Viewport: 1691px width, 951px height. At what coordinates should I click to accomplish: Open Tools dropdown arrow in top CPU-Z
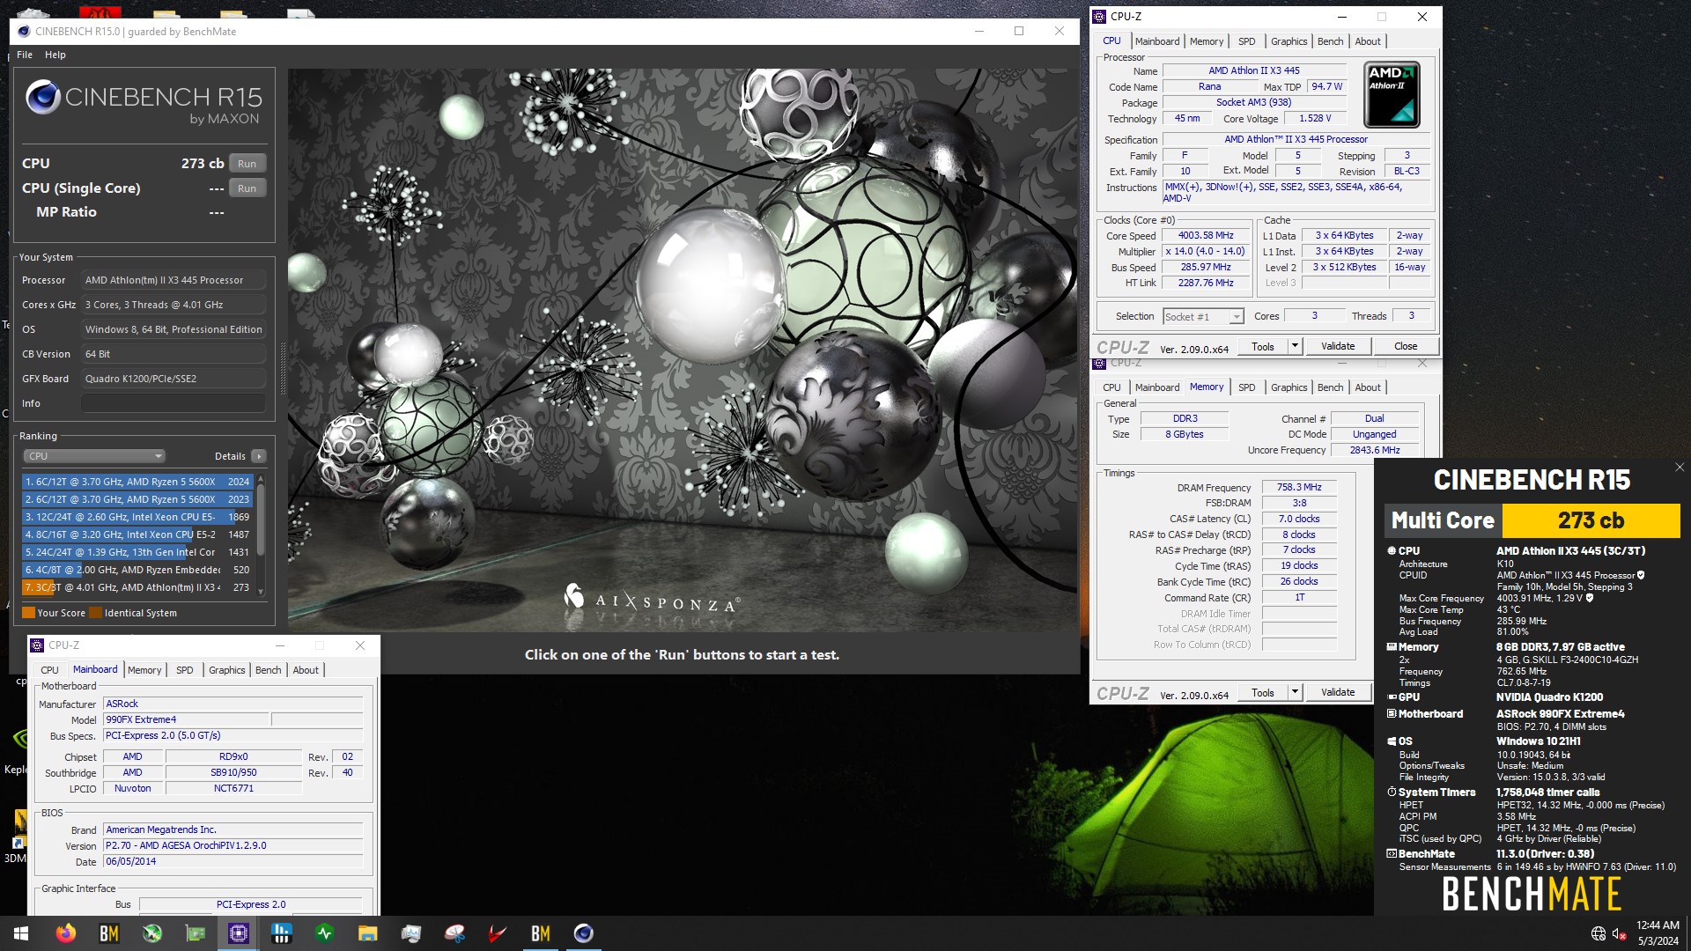tap(1295, 346)
